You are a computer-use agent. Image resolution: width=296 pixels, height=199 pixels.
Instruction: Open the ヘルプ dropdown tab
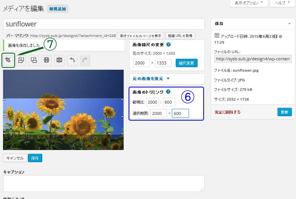tap(282, 3)
